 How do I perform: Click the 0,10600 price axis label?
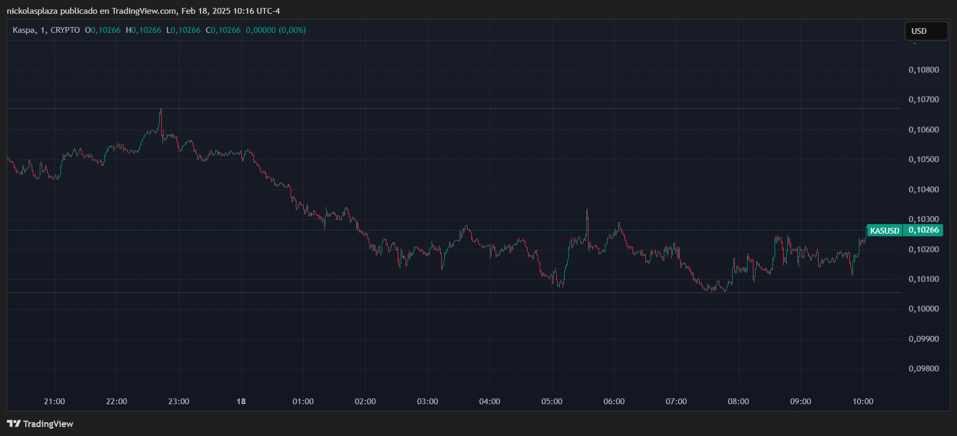point(924,130)
